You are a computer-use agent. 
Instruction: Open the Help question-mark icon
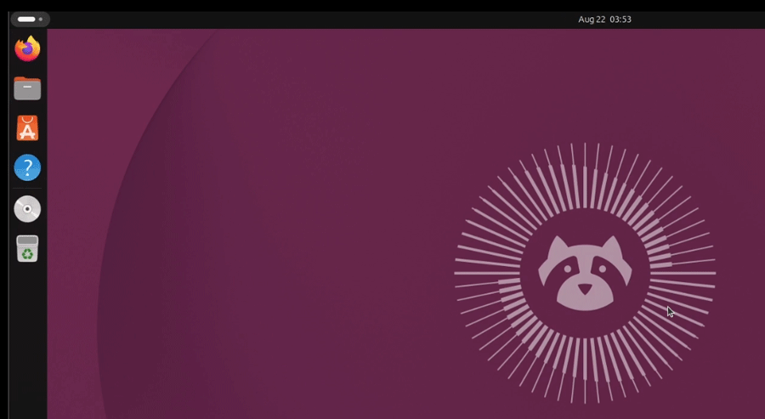pos(27,167)
